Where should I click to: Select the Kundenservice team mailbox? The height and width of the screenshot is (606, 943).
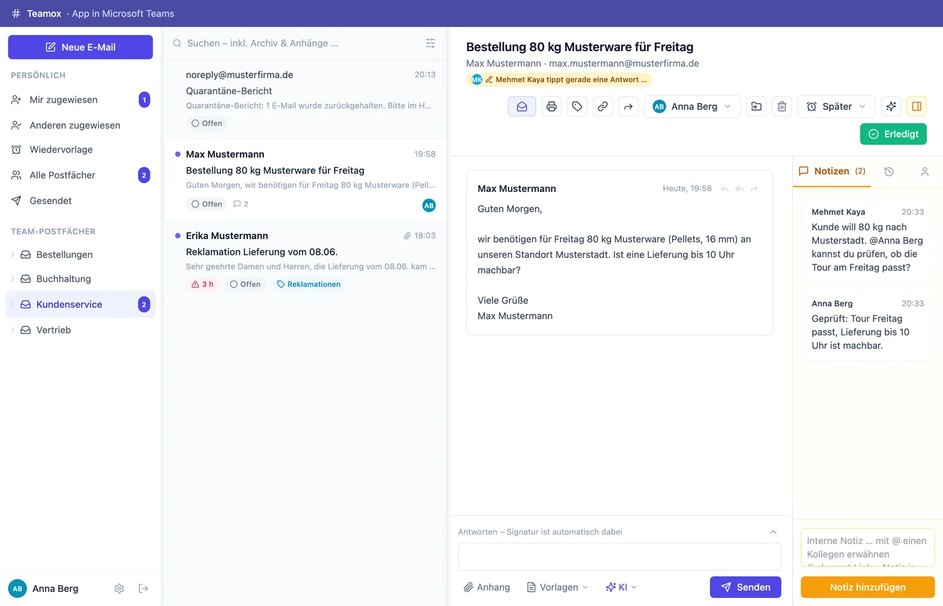(x=80, y=304)
